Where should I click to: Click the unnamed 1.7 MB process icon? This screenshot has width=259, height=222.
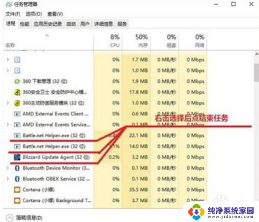(17, 60)
